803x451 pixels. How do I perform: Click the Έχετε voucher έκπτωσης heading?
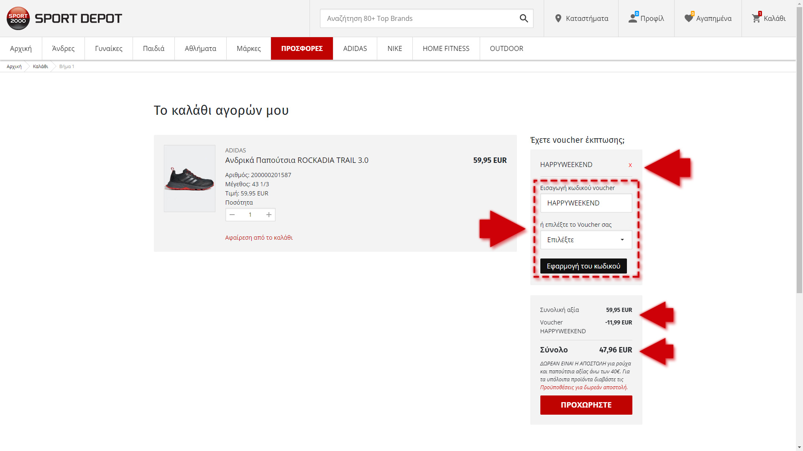coord(577,140)
